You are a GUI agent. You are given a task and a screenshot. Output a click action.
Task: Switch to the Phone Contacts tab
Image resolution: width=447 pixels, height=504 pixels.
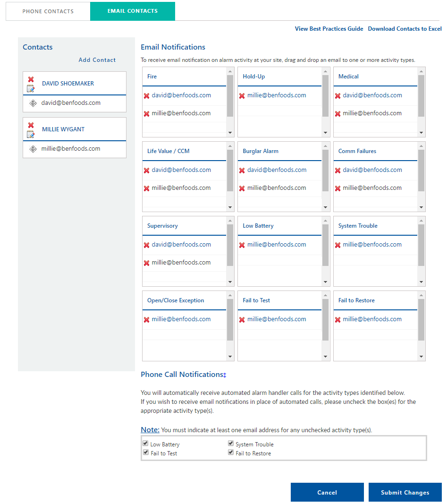[x=48, y=11]
